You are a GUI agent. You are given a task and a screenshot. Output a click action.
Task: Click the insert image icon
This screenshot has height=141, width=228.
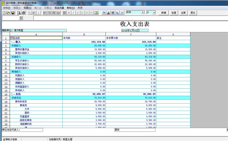96,13
